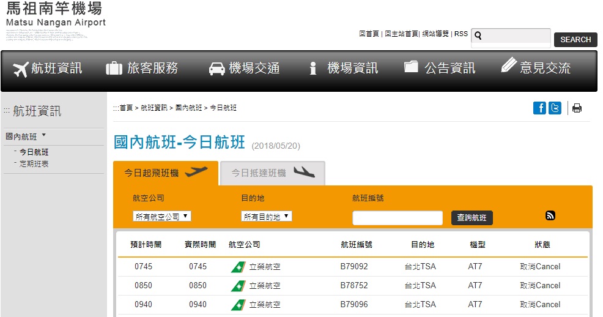The height and width of the screenshot is (317, 603).
Task: Click the departing plane icon on 今日起飛班機 tab
Action: [x=196, y=171]
